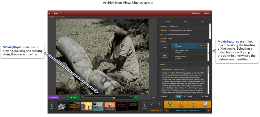The height and width of the screenshot is (117, 260).
Task: Click the View record button
Action: point(165,56)
